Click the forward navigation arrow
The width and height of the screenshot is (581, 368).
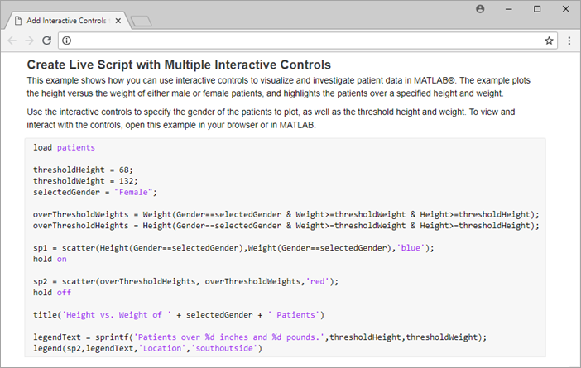[29, 41]
